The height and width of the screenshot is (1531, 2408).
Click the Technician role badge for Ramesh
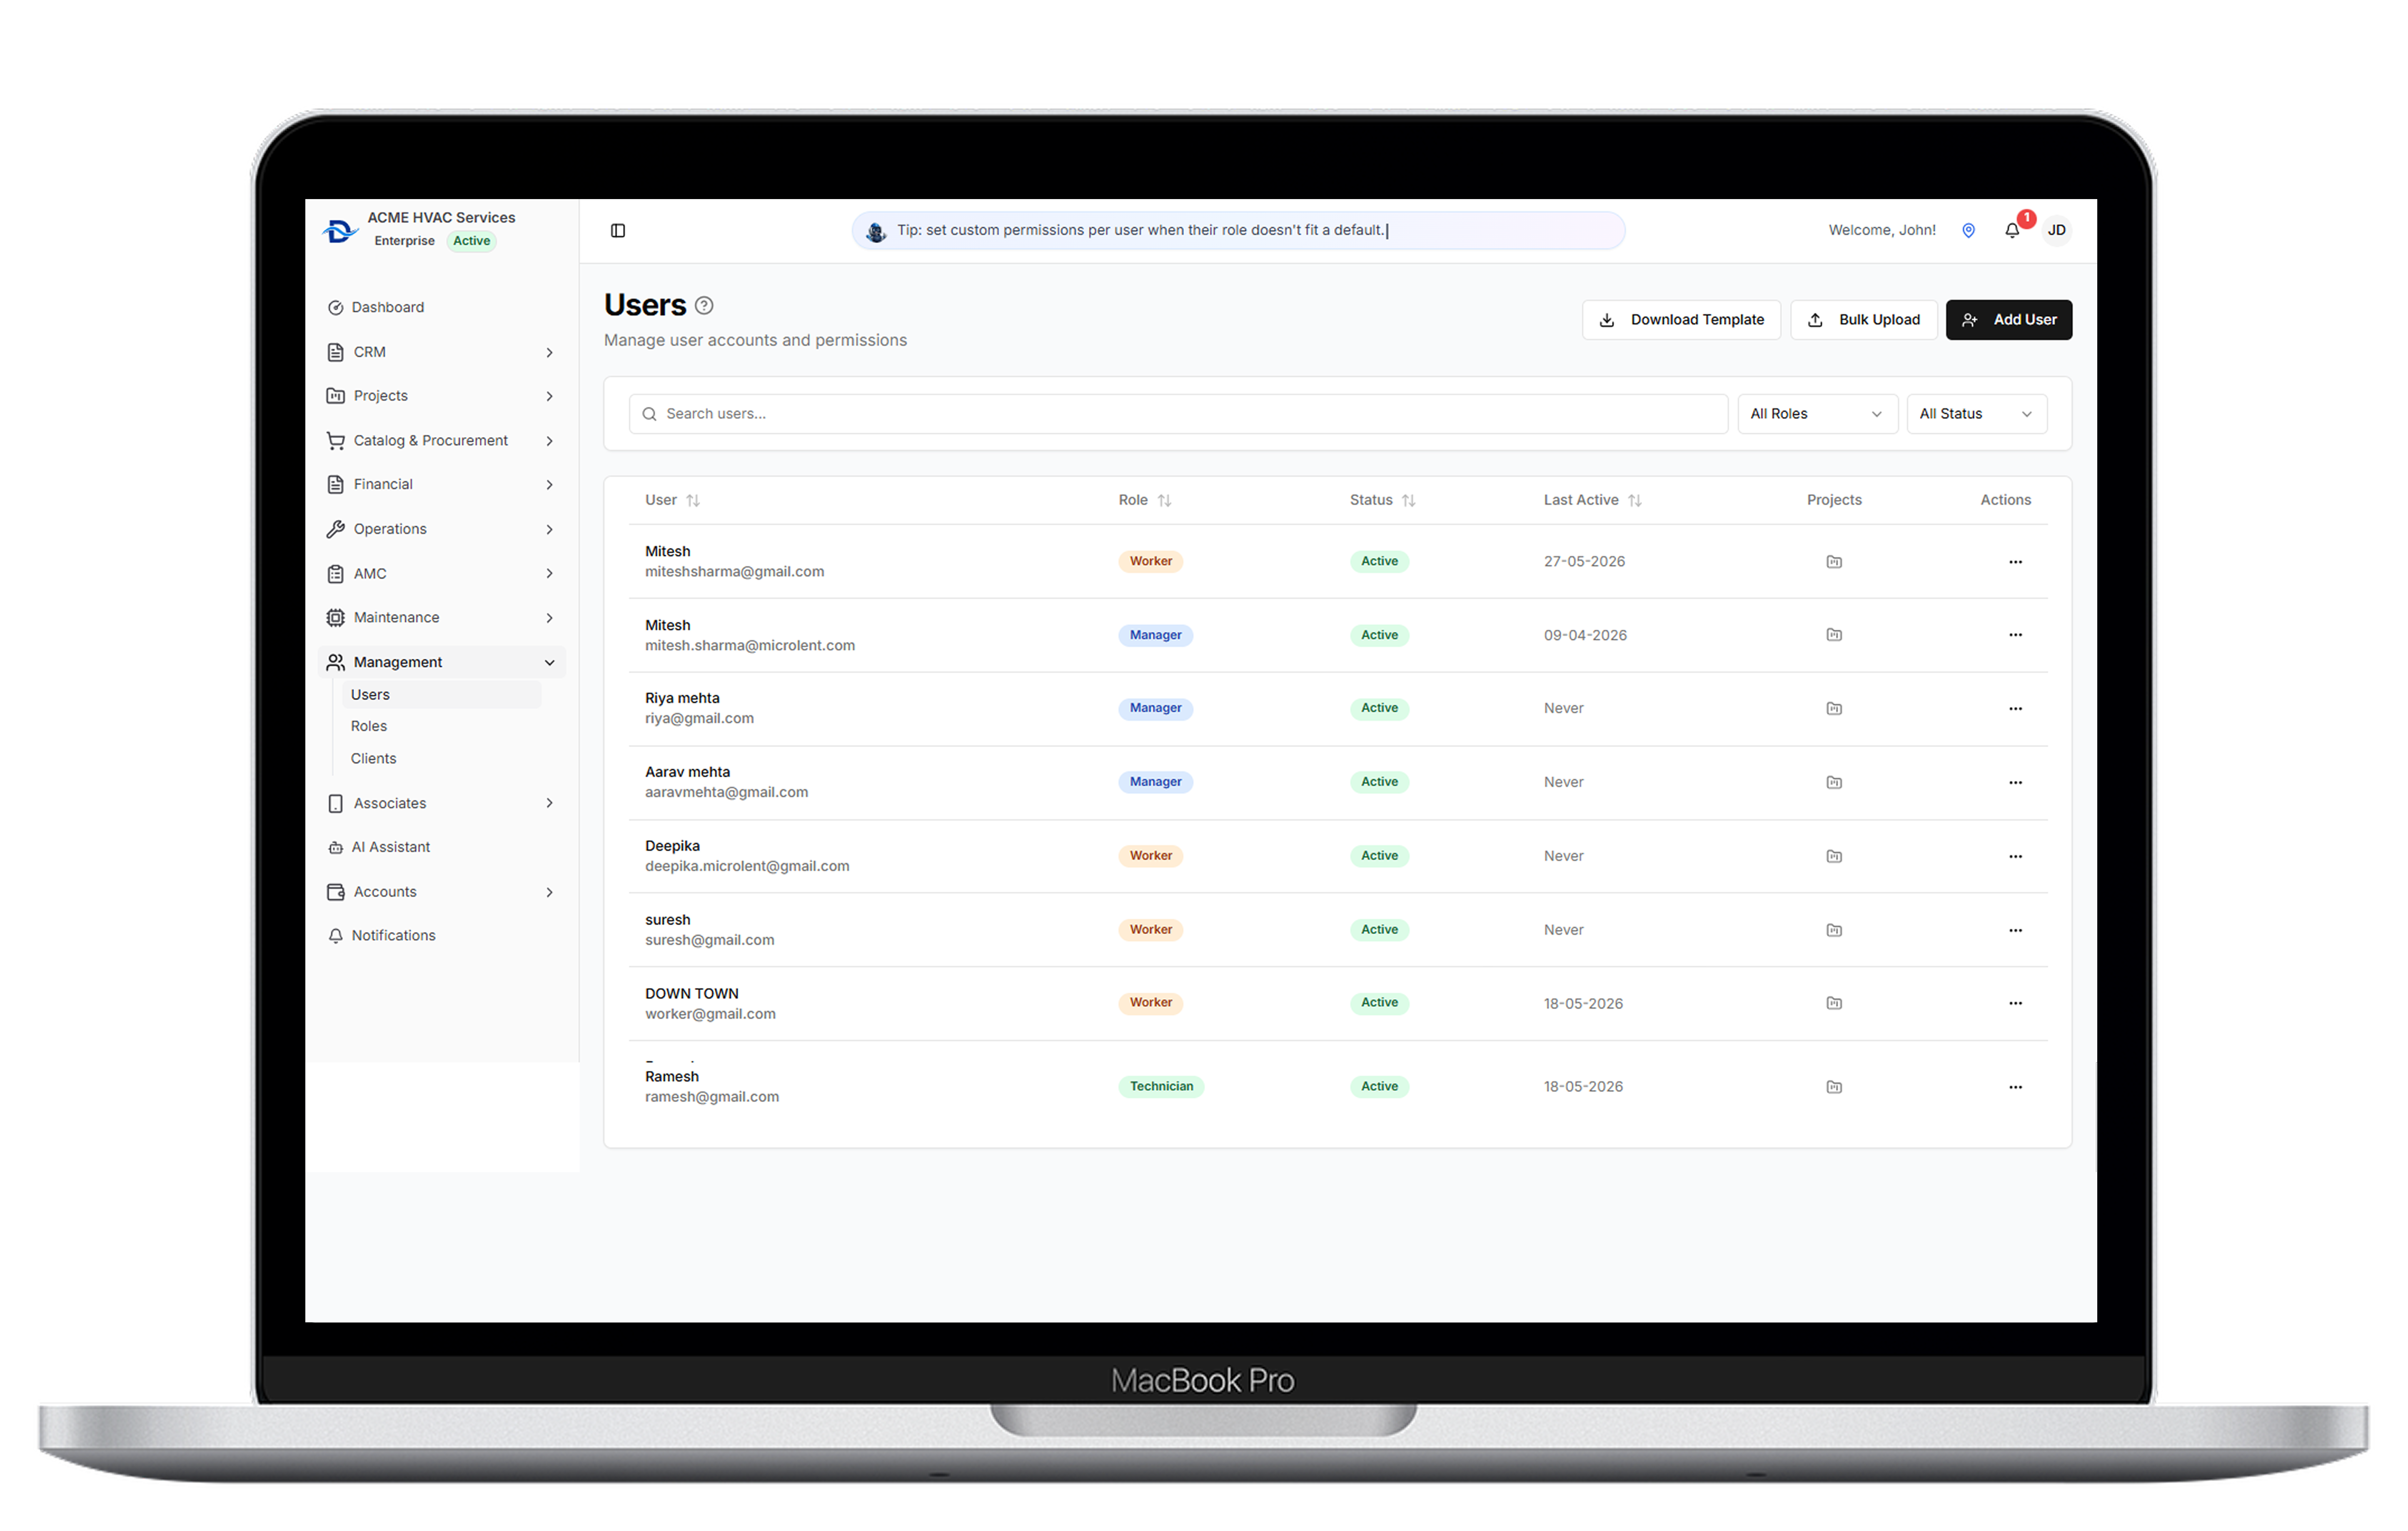1160,1087
